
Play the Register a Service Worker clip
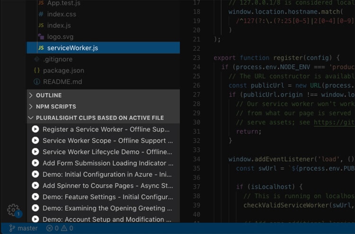pos(35,129)
